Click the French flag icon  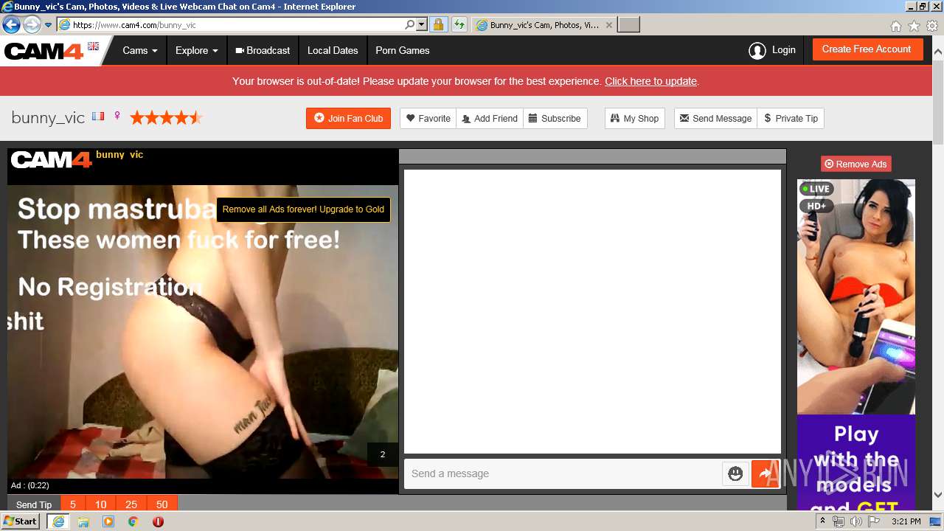(98, 117)
